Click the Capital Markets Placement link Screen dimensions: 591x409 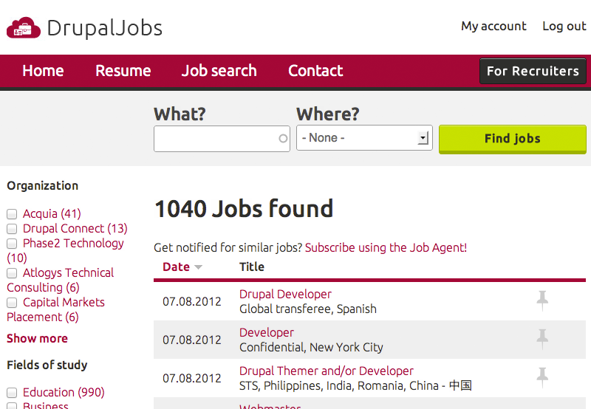coord(56,309)
